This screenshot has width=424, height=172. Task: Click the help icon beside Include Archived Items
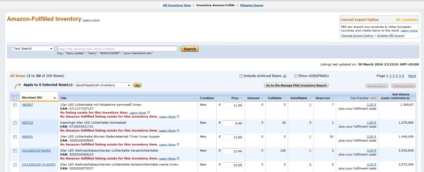pos(285,76)
